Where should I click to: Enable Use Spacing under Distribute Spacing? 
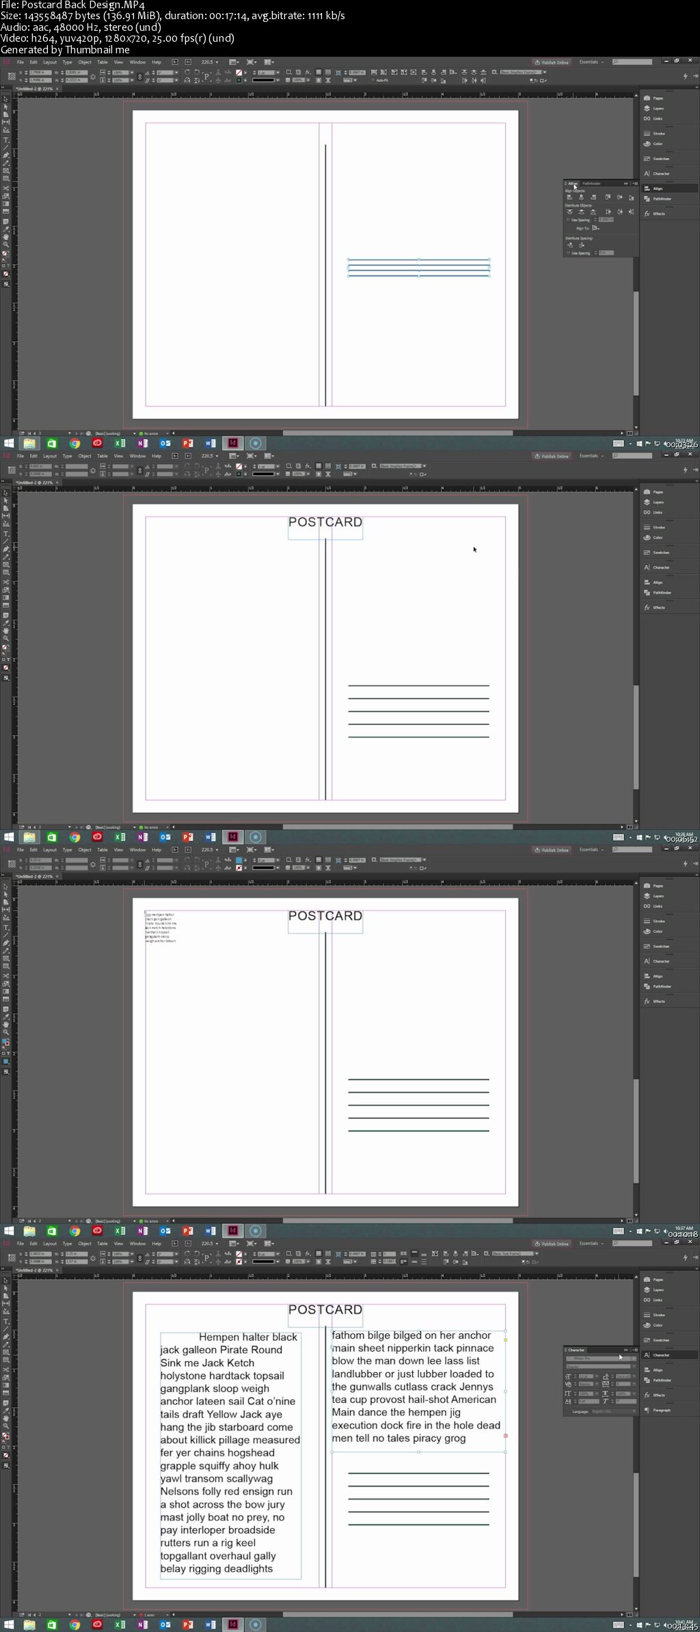pos(568,253)
